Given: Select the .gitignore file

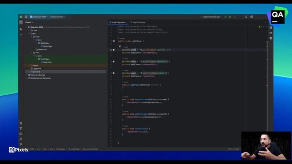Looking at the screenshot, I should pyautogui.click(x=36, y=69).
